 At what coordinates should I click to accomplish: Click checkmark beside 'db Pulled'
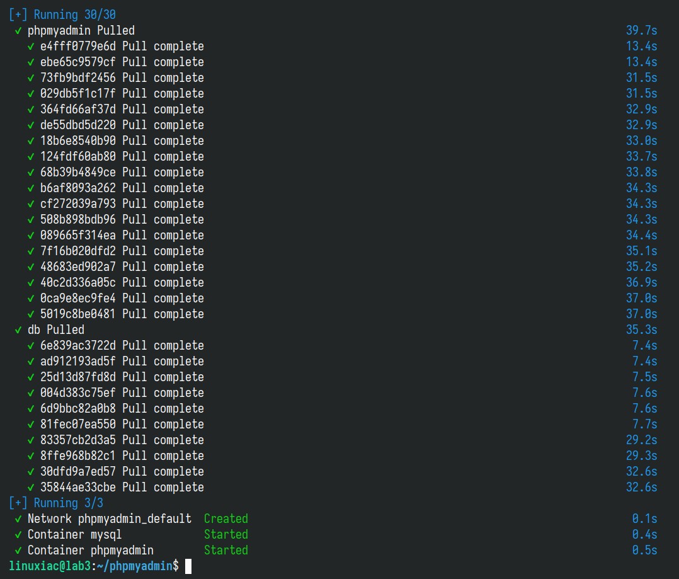(x=18, y=330)
